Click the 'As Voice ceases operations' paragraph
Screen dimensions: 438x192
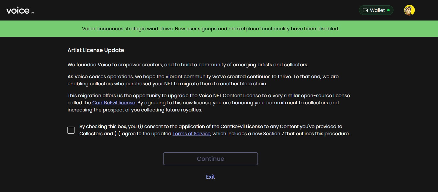click(x=203, y=80)
